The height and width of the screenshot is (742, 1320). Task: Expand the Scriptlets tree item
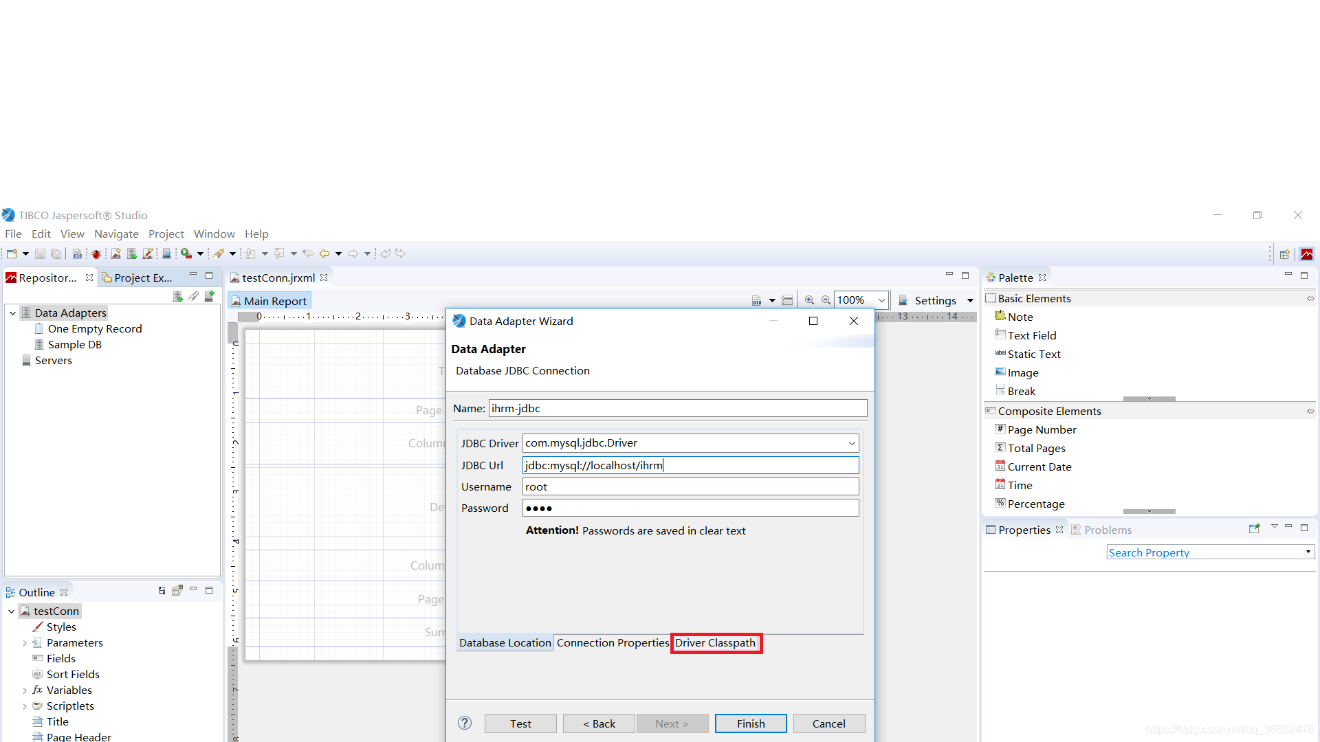point(25,706)
